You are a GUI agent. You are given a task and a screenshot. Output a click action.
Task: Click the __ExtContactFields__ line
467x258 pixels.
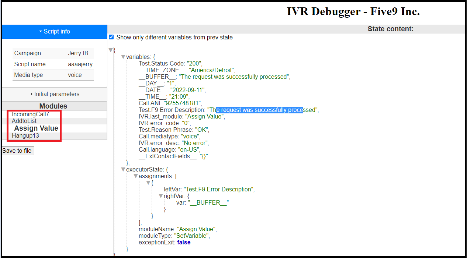pyautogui.click(x=174, y=156)
